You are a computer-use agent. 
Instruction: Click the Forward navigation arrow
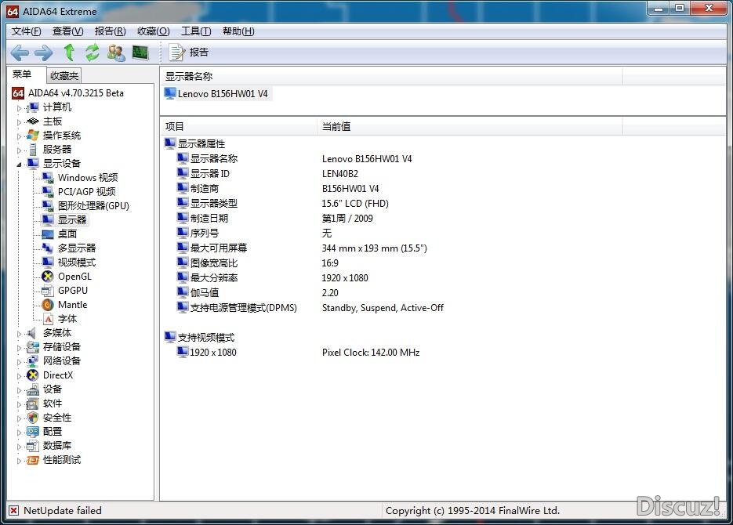(x=44, y=52)
